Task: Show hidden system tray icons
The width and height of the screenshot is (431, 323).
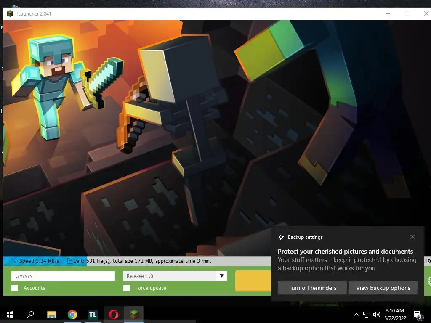Action: [356, 315]
